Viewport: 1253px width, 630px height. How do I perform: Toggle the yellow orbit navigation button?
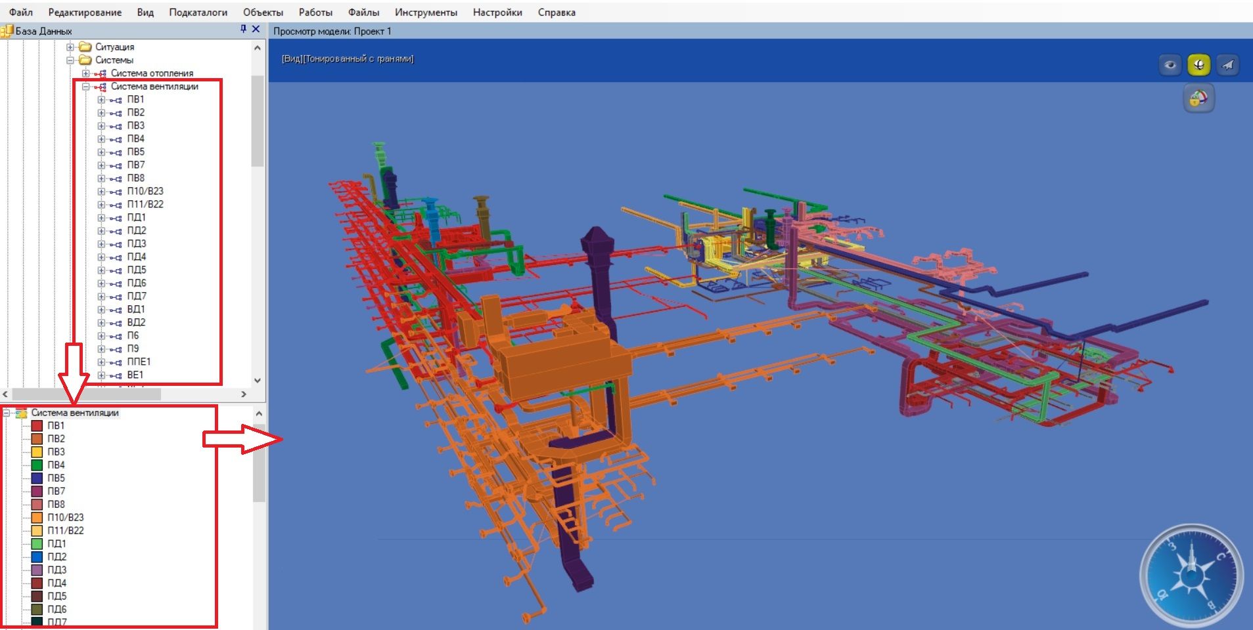coord(1198,65)
